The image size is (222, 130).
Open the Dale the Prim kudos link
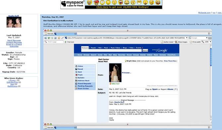(12, 82)
